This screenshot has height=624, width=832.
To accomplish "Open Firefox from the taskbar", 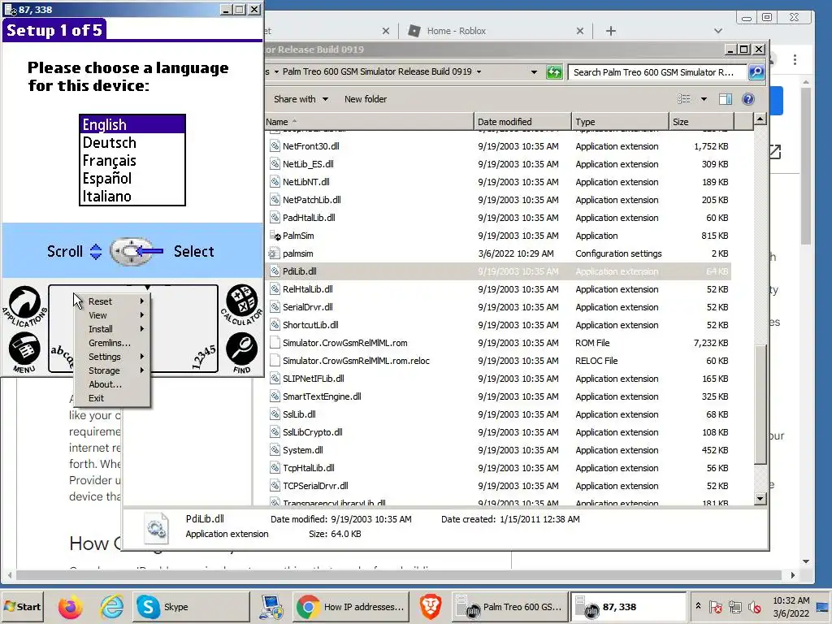I will pyautogui.click(x=70, y=607).
